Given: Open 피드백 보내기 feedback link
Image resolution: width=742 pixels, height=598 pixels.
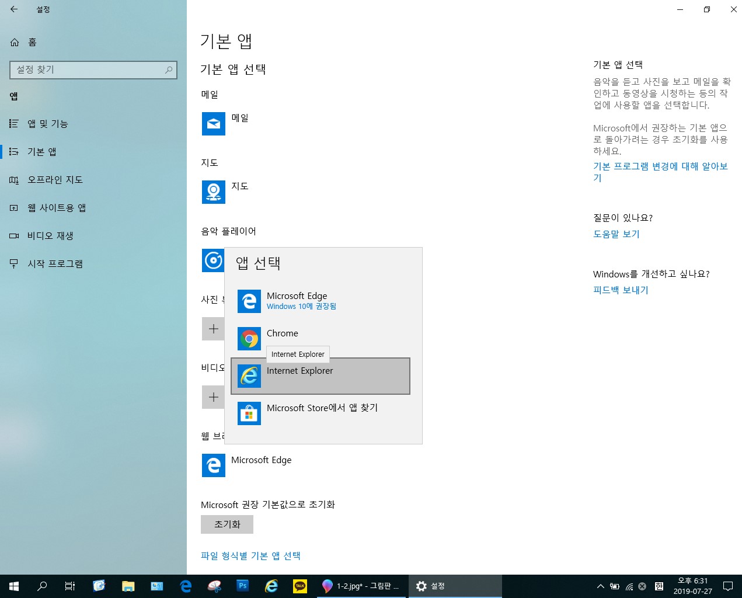Looking at the screenshot, I should pos(621,290).
